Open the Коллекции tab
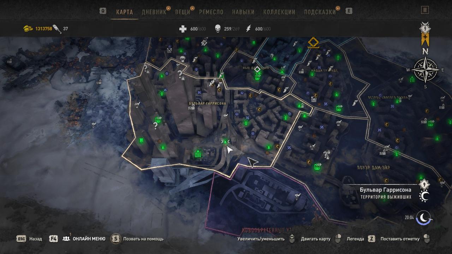Image resolution: width=452 pixels, height=254 pixels. (279, 12)
